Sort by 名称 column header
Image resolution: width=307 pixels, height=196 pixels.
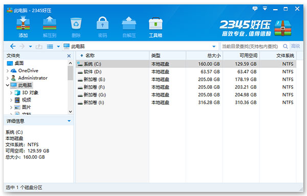(113, 56)
